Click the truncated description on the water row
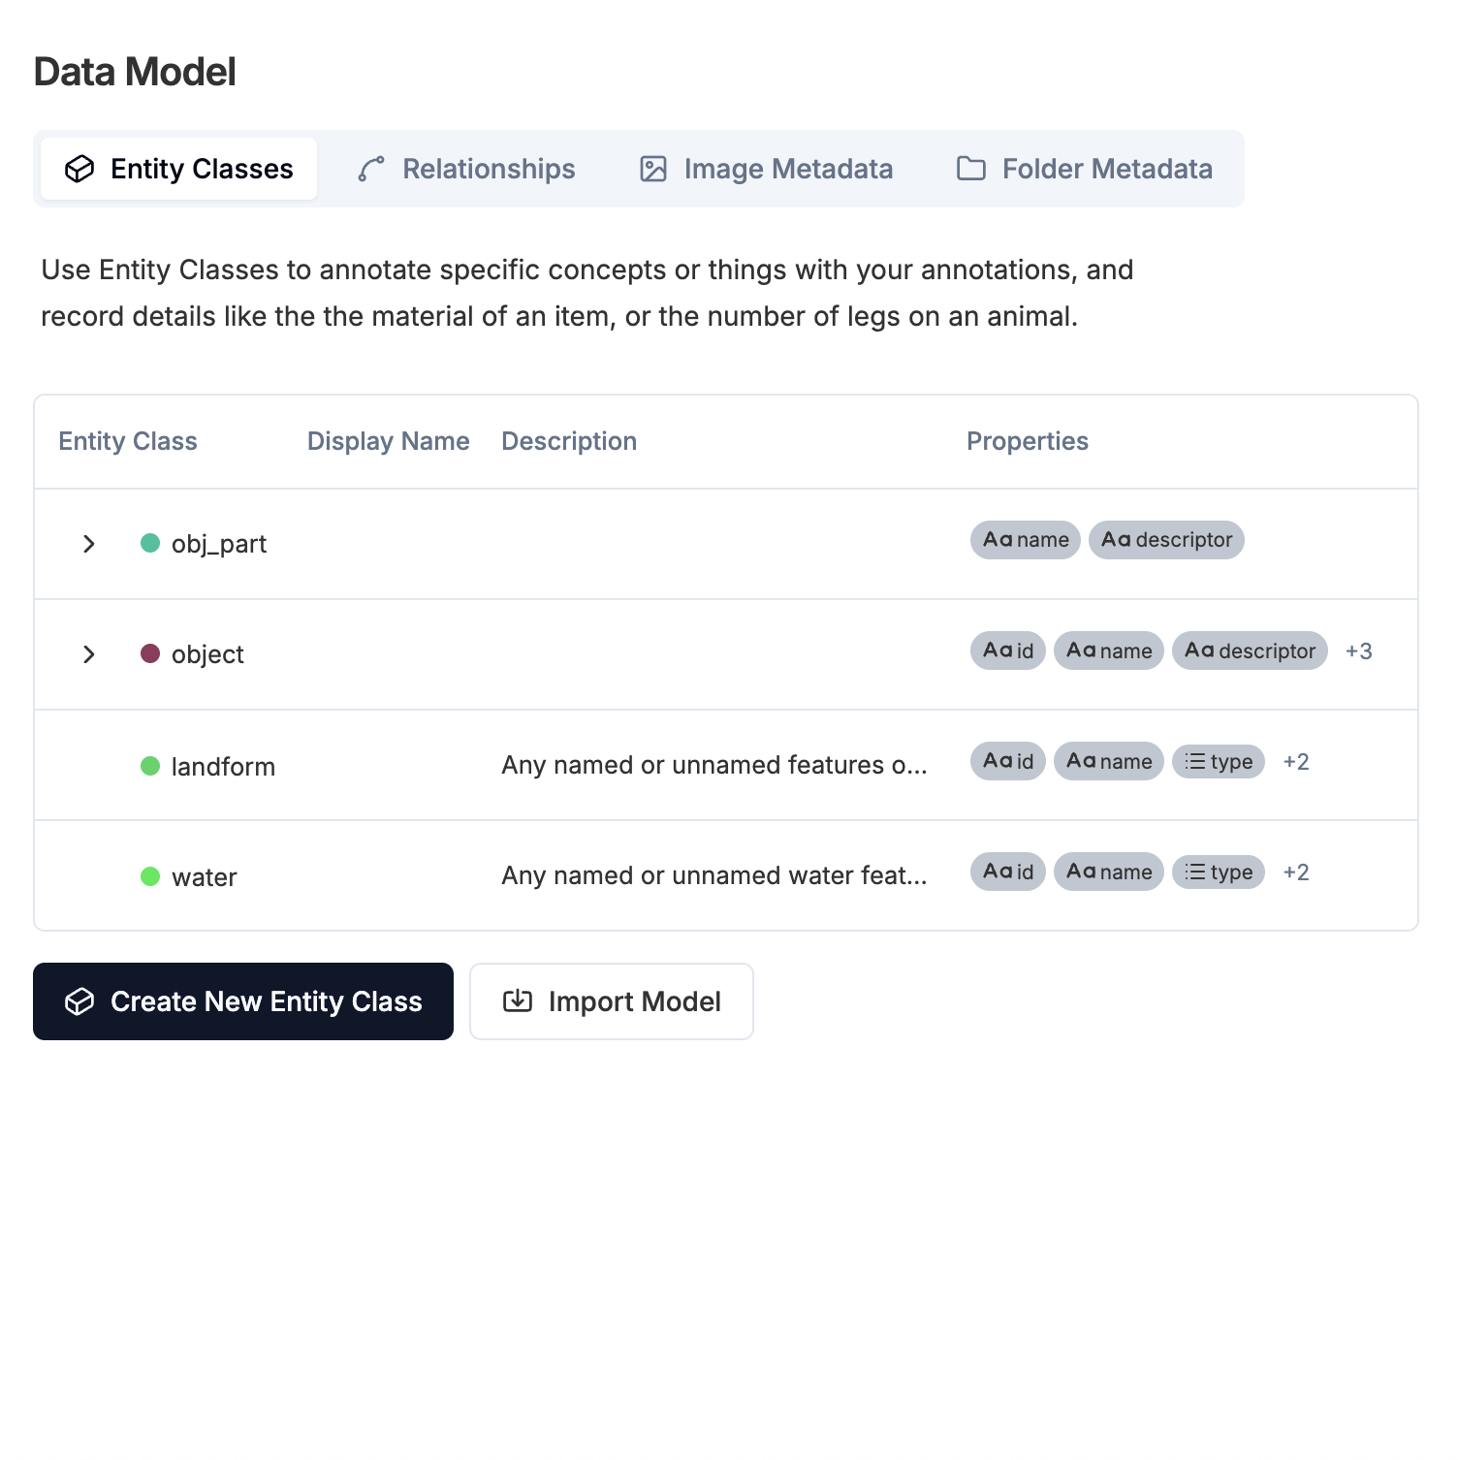This screenshot has width=1458, height=1460. [x=715, y=875]
